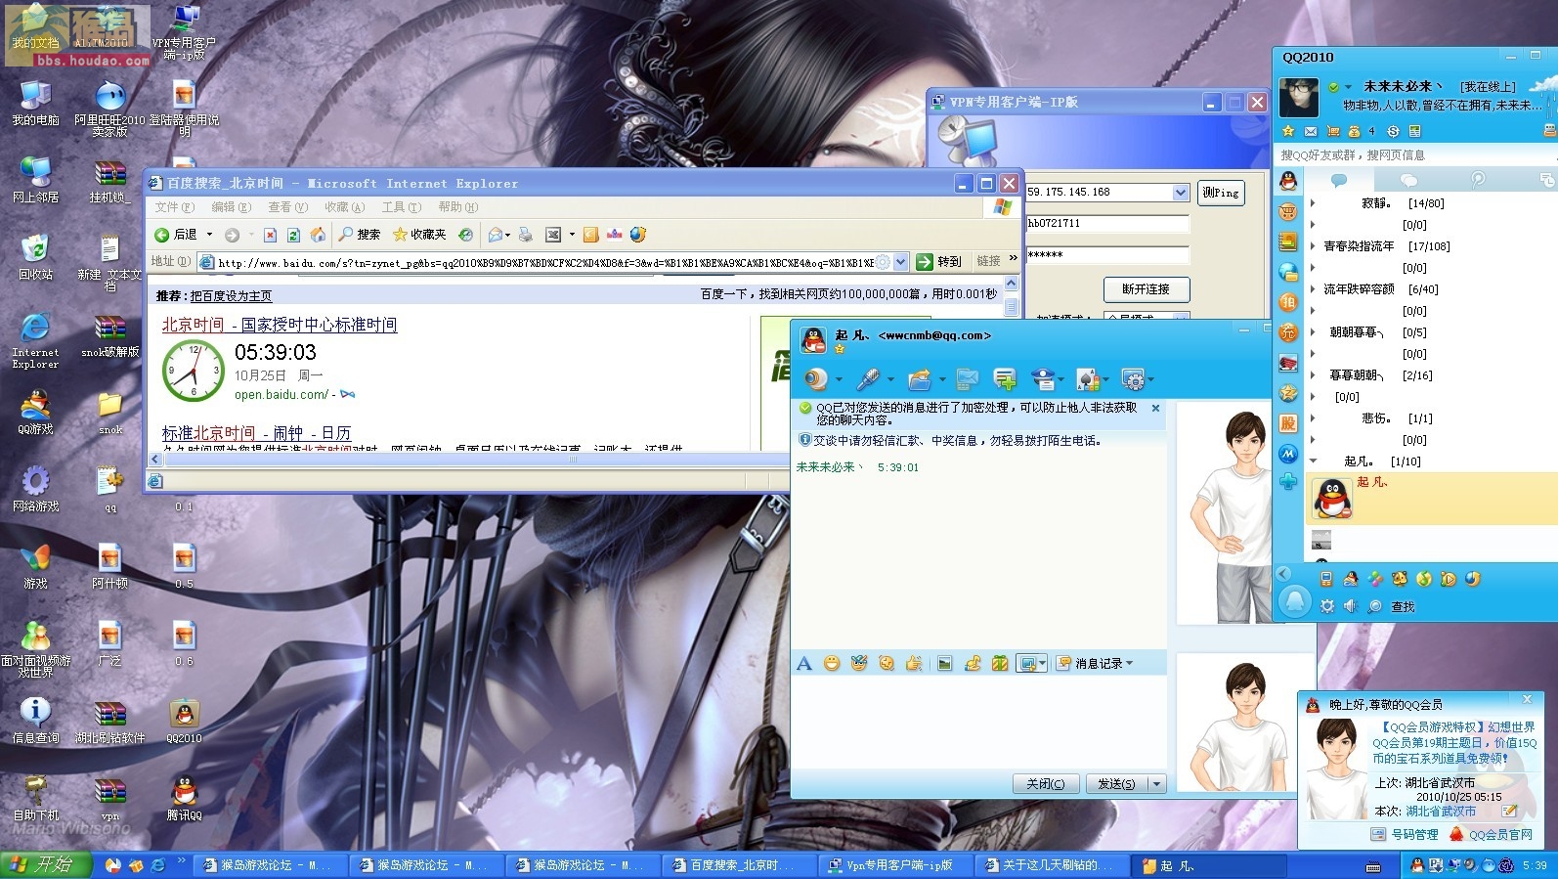Open 帮助 menu in Internet Explorer
The image size is (1558, 879).
457,207
